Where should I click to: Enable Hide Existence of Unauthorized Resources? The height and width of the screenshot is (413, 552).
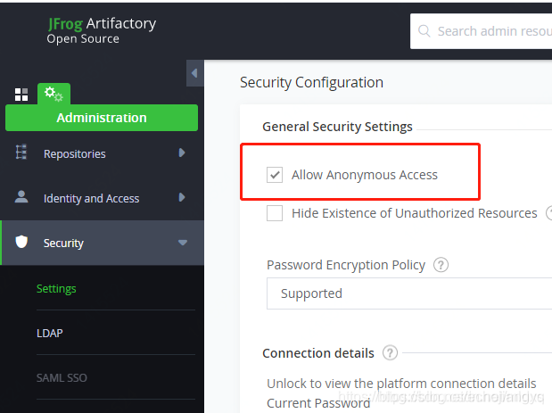pos(275,213)
